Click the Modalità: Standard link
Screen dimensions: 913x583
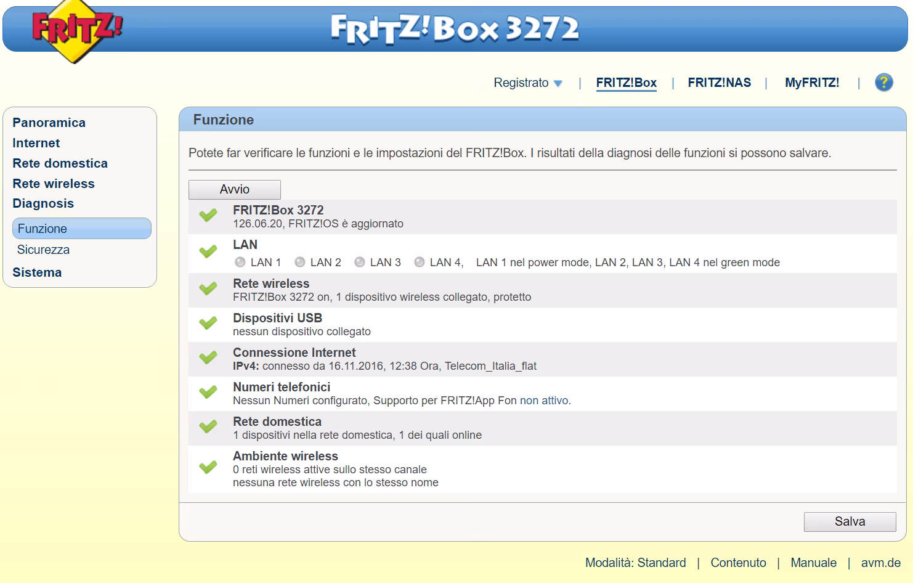(636, 563)
